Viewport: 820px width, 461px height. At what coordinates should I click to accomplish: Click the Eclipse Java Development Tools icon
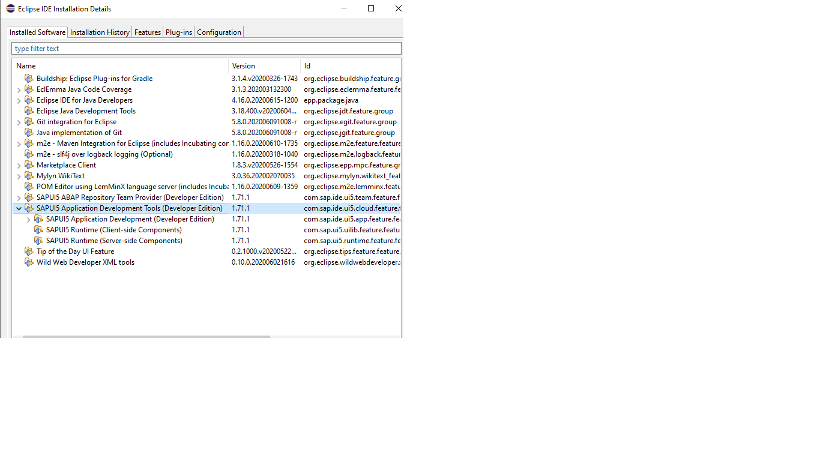coord(29,111)
